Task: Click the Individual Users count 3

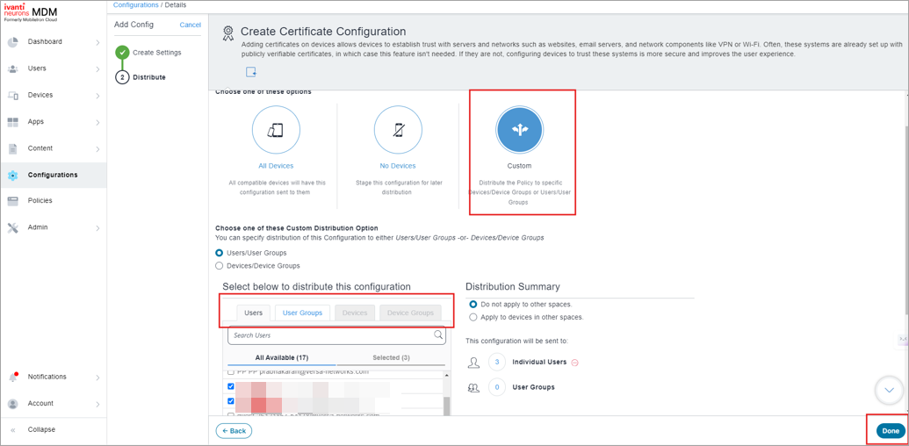Action: (x=497, y=363)
